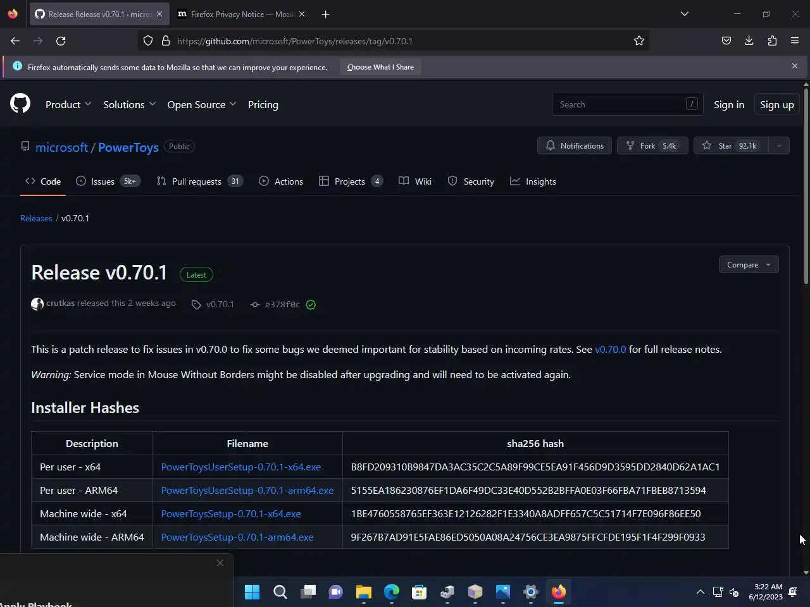Open the Projects tab
The image size is (810, 607).
coord(351,181)
